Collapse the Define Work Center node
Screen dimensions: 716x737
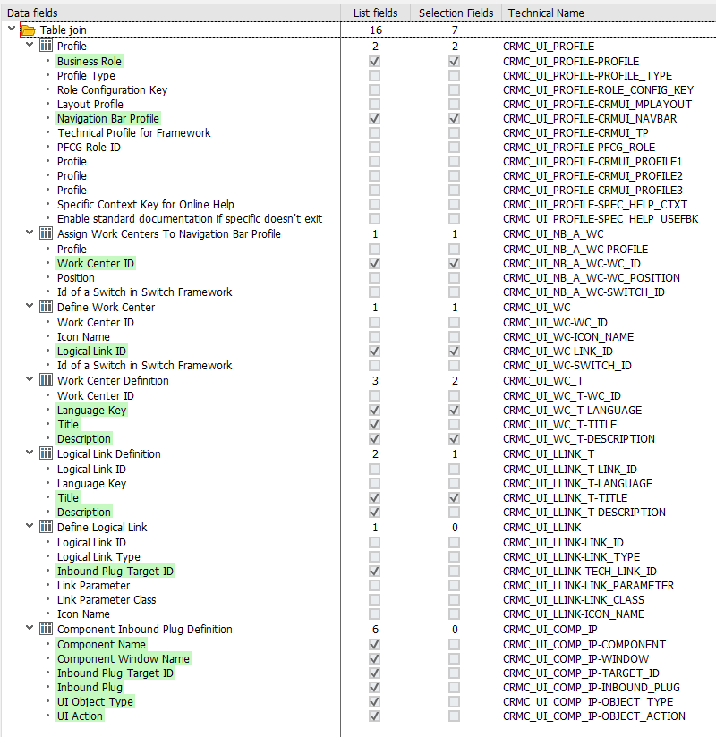(30, 306)
